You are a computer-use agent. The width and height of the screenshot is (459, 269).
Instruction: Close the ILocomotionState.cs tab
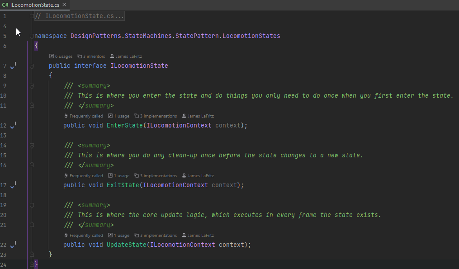tap(64, 5)
